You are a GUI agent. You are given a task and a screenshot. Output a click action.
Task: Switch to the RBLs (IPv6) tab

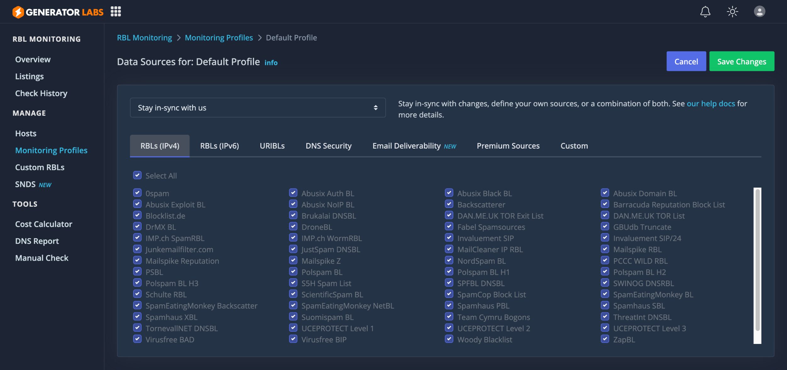click(x=219, y=146)
